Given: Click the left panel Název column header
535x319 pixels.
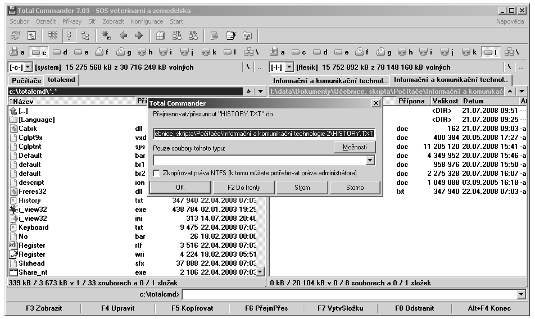Looking at the screenshot, I should pos(71,101).
